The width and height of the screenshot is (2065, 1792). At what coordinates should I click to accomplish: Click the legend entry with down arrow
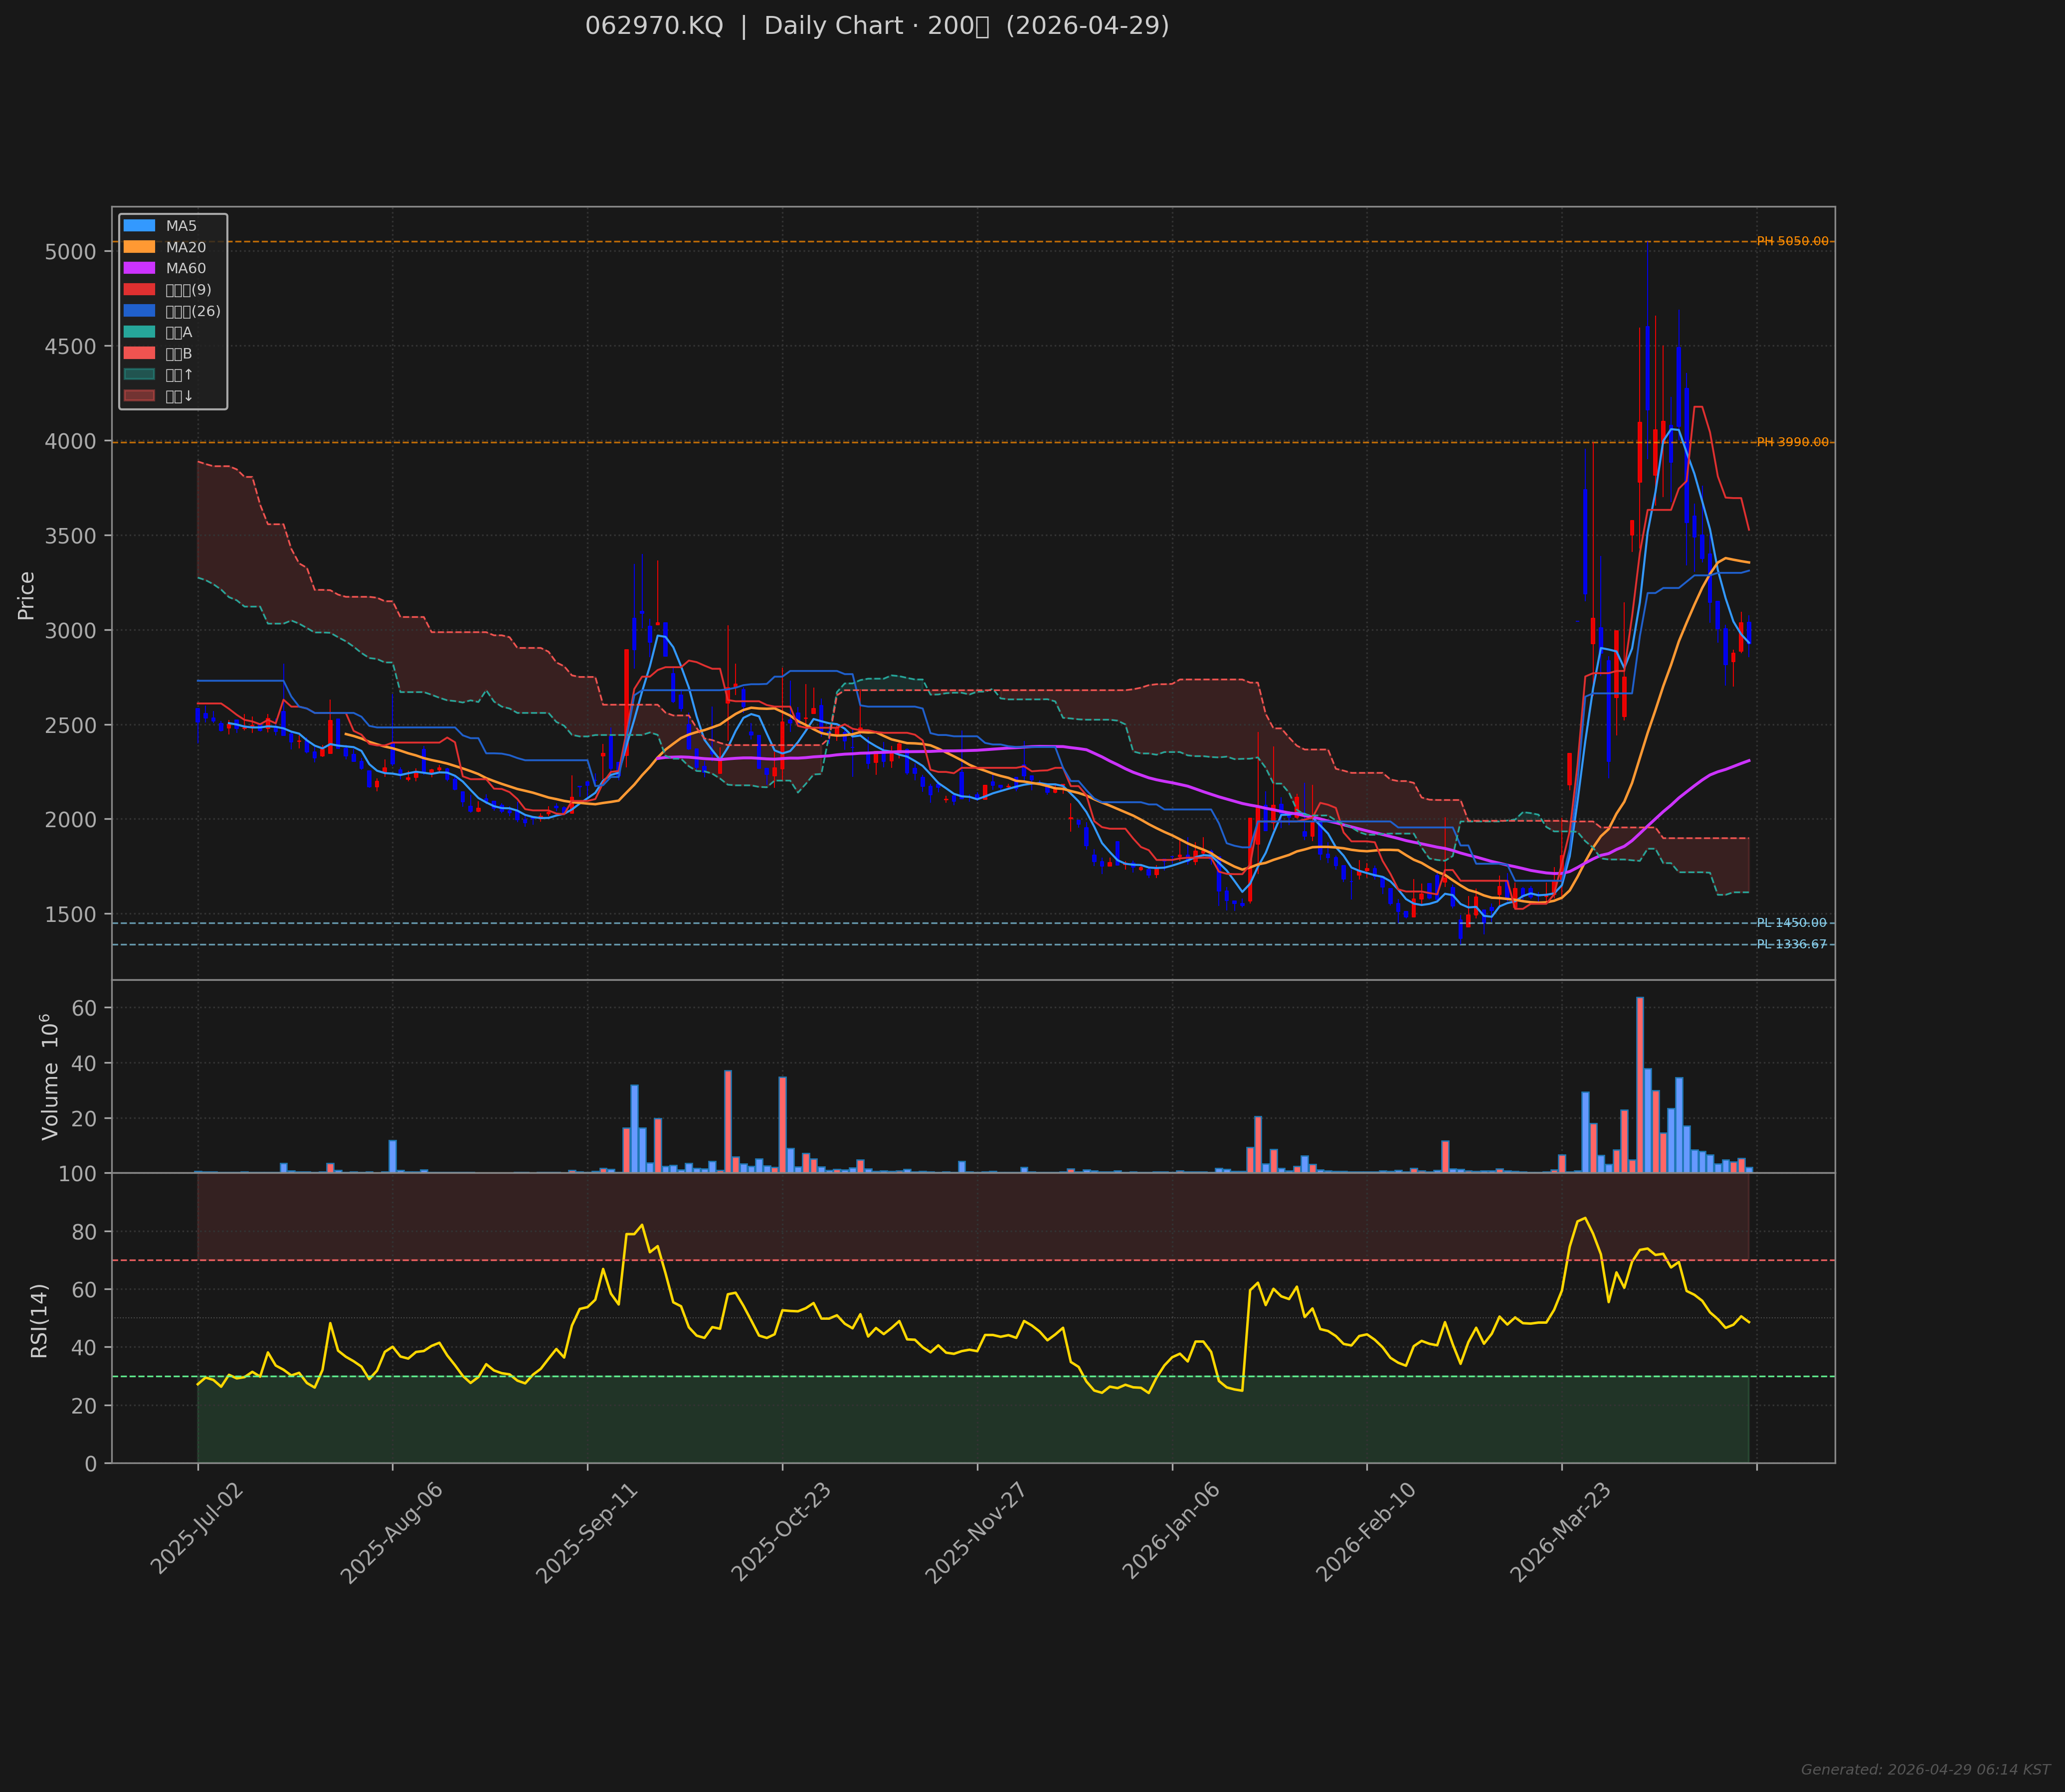point(179,396)
